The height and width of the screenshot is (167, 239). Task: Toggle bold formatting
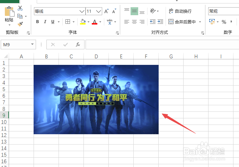(37, 22)
